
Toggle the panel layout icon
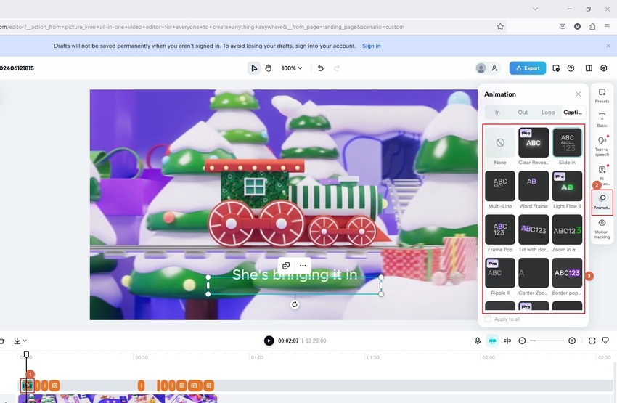(589, 68)
